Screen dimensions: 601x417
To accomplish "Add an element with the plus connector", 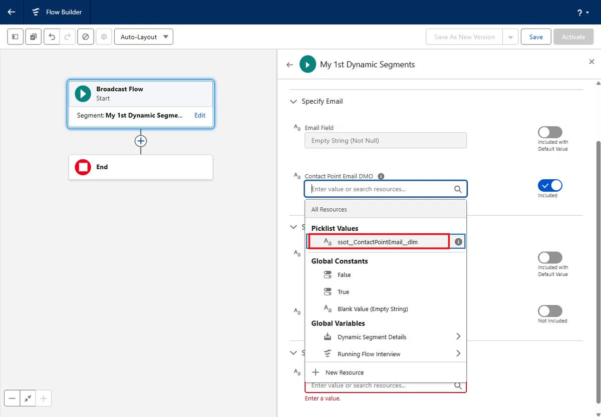I will (x=141, y=141).
